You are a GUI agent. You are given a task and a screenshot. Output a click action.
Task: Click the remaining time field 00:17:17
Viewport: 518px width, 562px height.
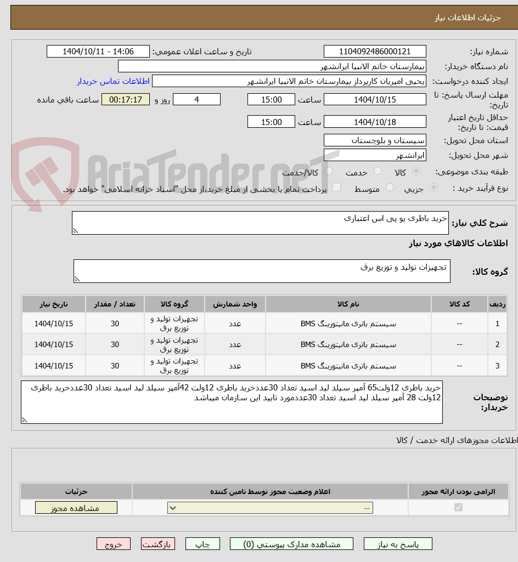(x=126, y=100)
